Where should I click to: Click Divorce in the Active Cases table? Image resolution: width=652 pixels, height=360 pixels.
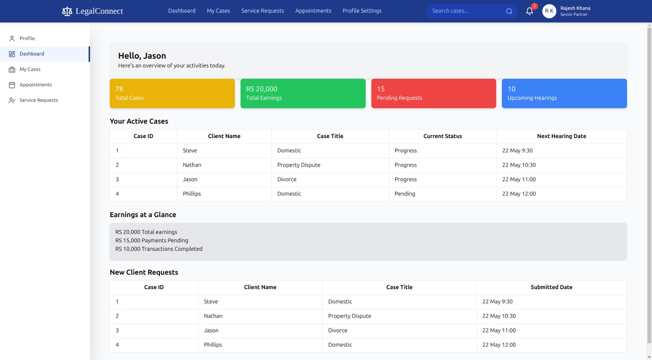pyautogui.click(x=287, y=180)
